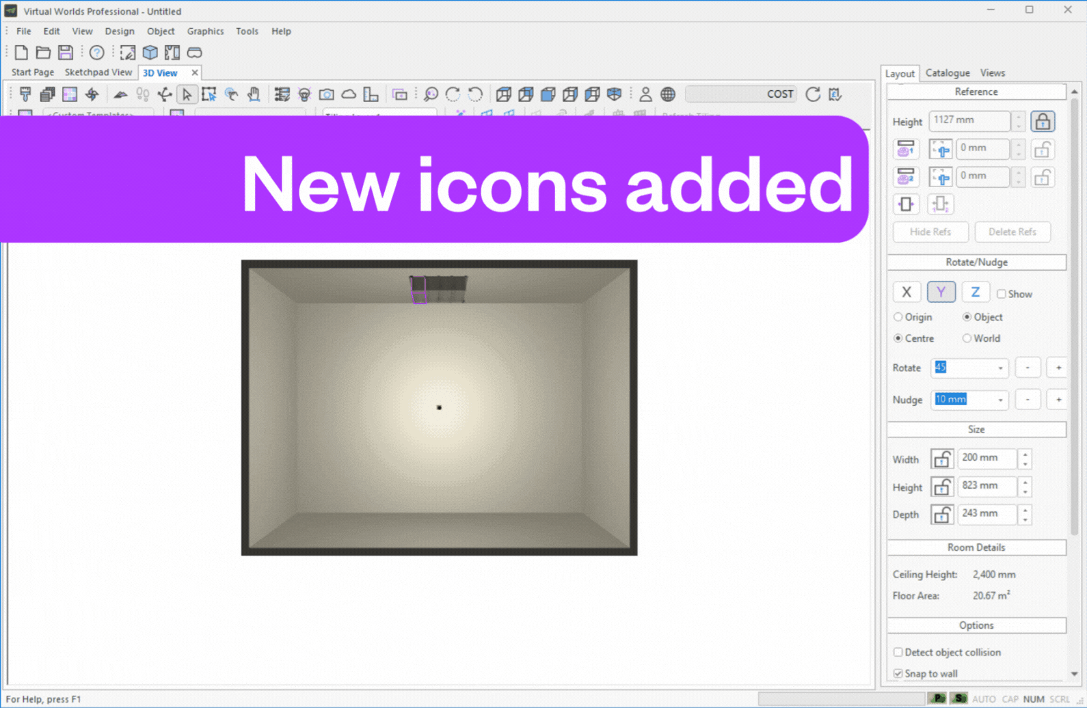The image size is (1087, 708).
Task: Click the Nudge plus button
Action: (1058, 400)
